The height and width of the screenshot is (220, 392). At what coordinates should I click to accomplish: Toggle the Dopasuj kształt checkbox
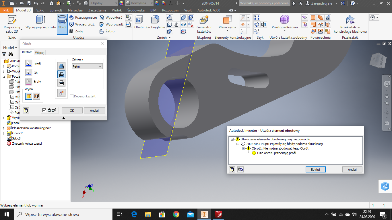[72, 96]
